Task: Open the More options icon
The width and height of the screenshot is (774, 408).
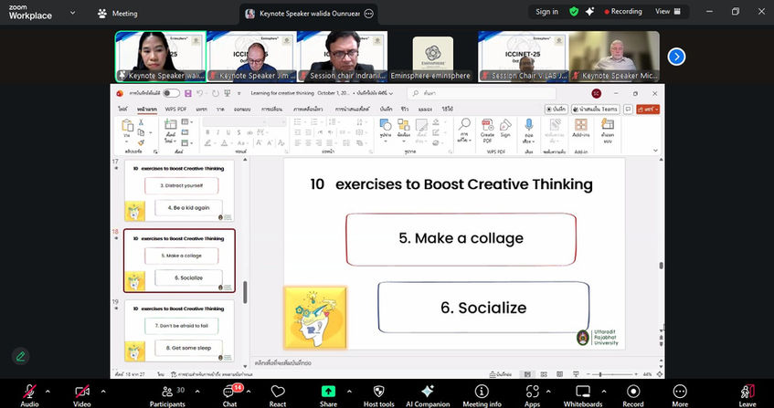Action: pyautogui.click(x=680, y=392)
